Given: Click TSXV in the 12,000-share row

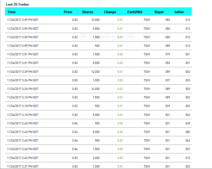Looking at the screenshot, I should tap(147, 72).
